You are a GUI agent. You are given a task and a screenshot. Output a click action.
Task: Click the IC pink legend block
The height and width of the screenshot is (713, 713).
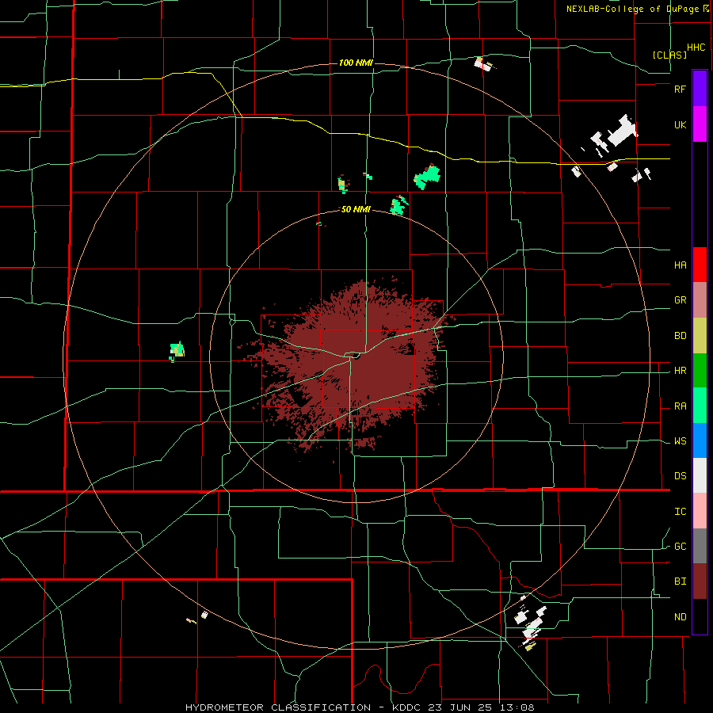tap(700, 511)
